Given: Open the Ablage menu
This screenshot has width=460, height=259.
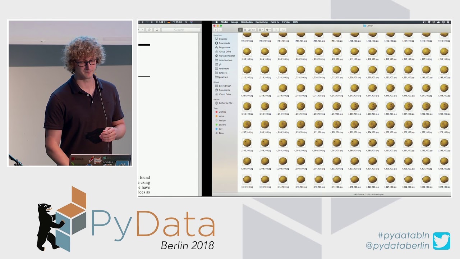Looking at the screenshot, I should coord(234,22).
